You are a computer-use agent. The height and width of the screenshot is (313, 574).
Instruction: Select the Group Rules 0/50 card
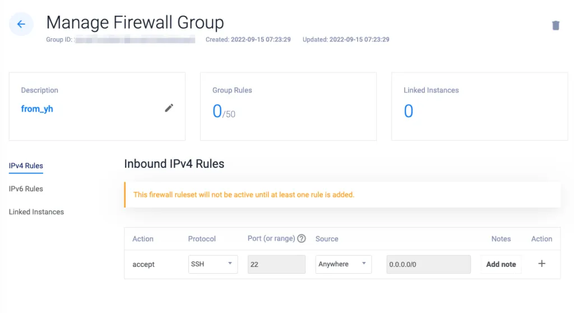point(288,106)
